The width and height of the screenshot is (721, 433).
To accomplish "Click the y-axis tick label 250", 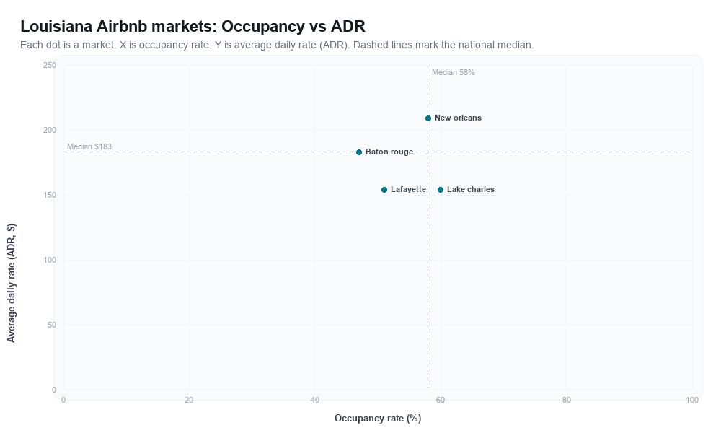I will tap(50, 66).
